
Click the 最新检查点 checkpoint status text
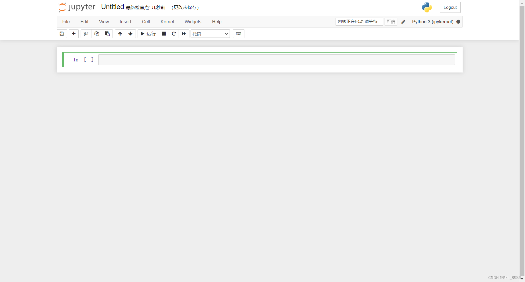pyautogui.click(x=146, y=8)
